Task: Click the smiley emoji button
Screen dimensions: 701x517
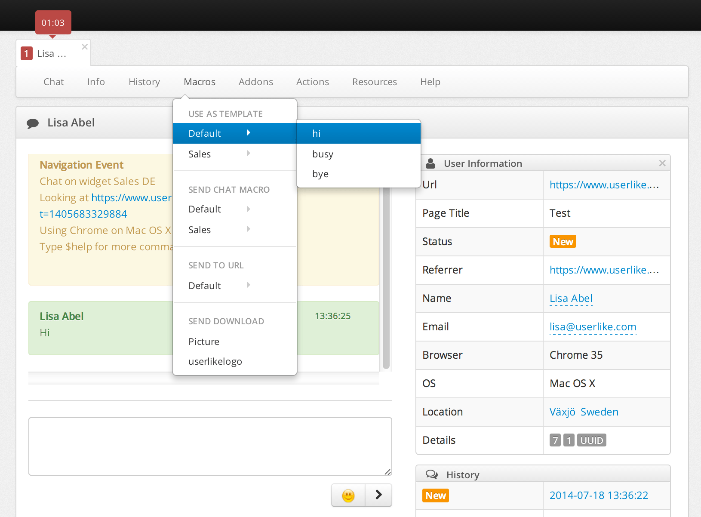Action: point(348,495)
